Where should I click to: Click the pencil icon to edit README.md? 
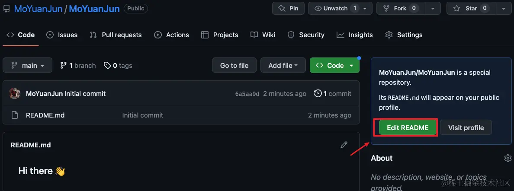coord(344,145)
